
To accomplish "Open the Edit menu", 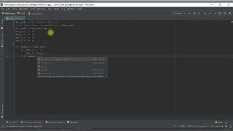I will 8,9.
